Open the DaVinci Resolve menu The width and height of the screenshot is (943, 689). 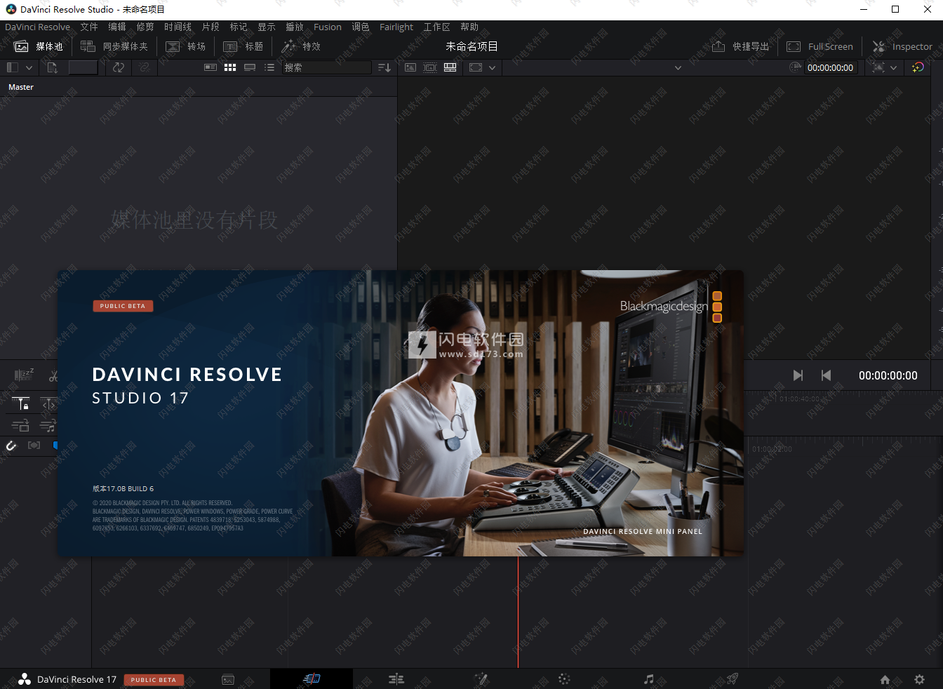point(38,27)
